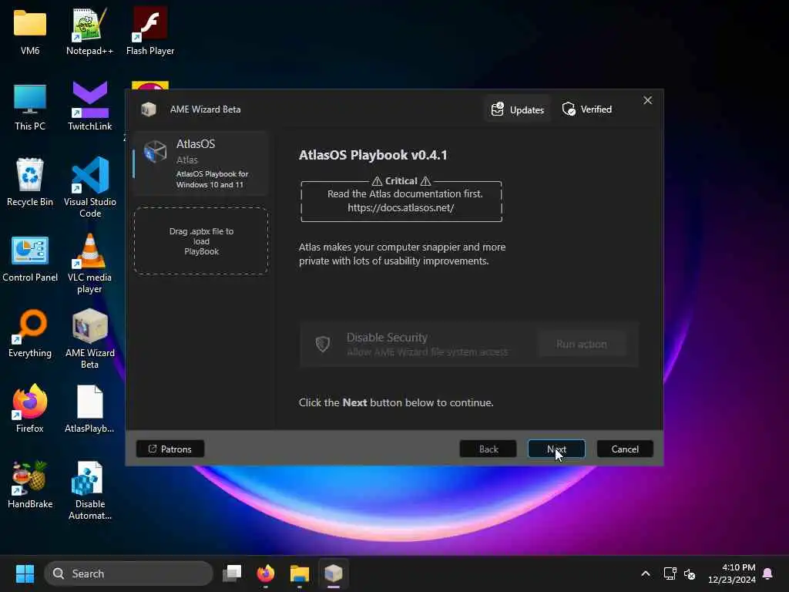This screenshot has width=789, height=592.
Task: Launch TwitchLink desktop shortcut
Action: pyautogui.click(x=89, y=106)
